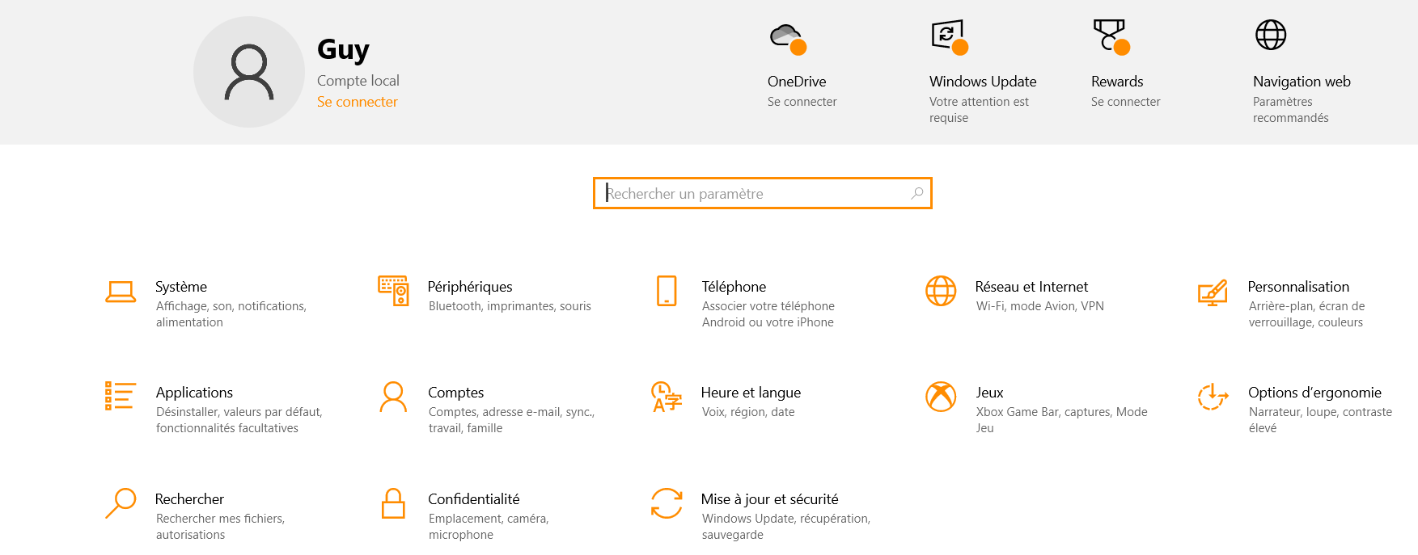Click the Confidentialité padlock icon
This screenshot has width=1418, height=555.
pos(393,502)
